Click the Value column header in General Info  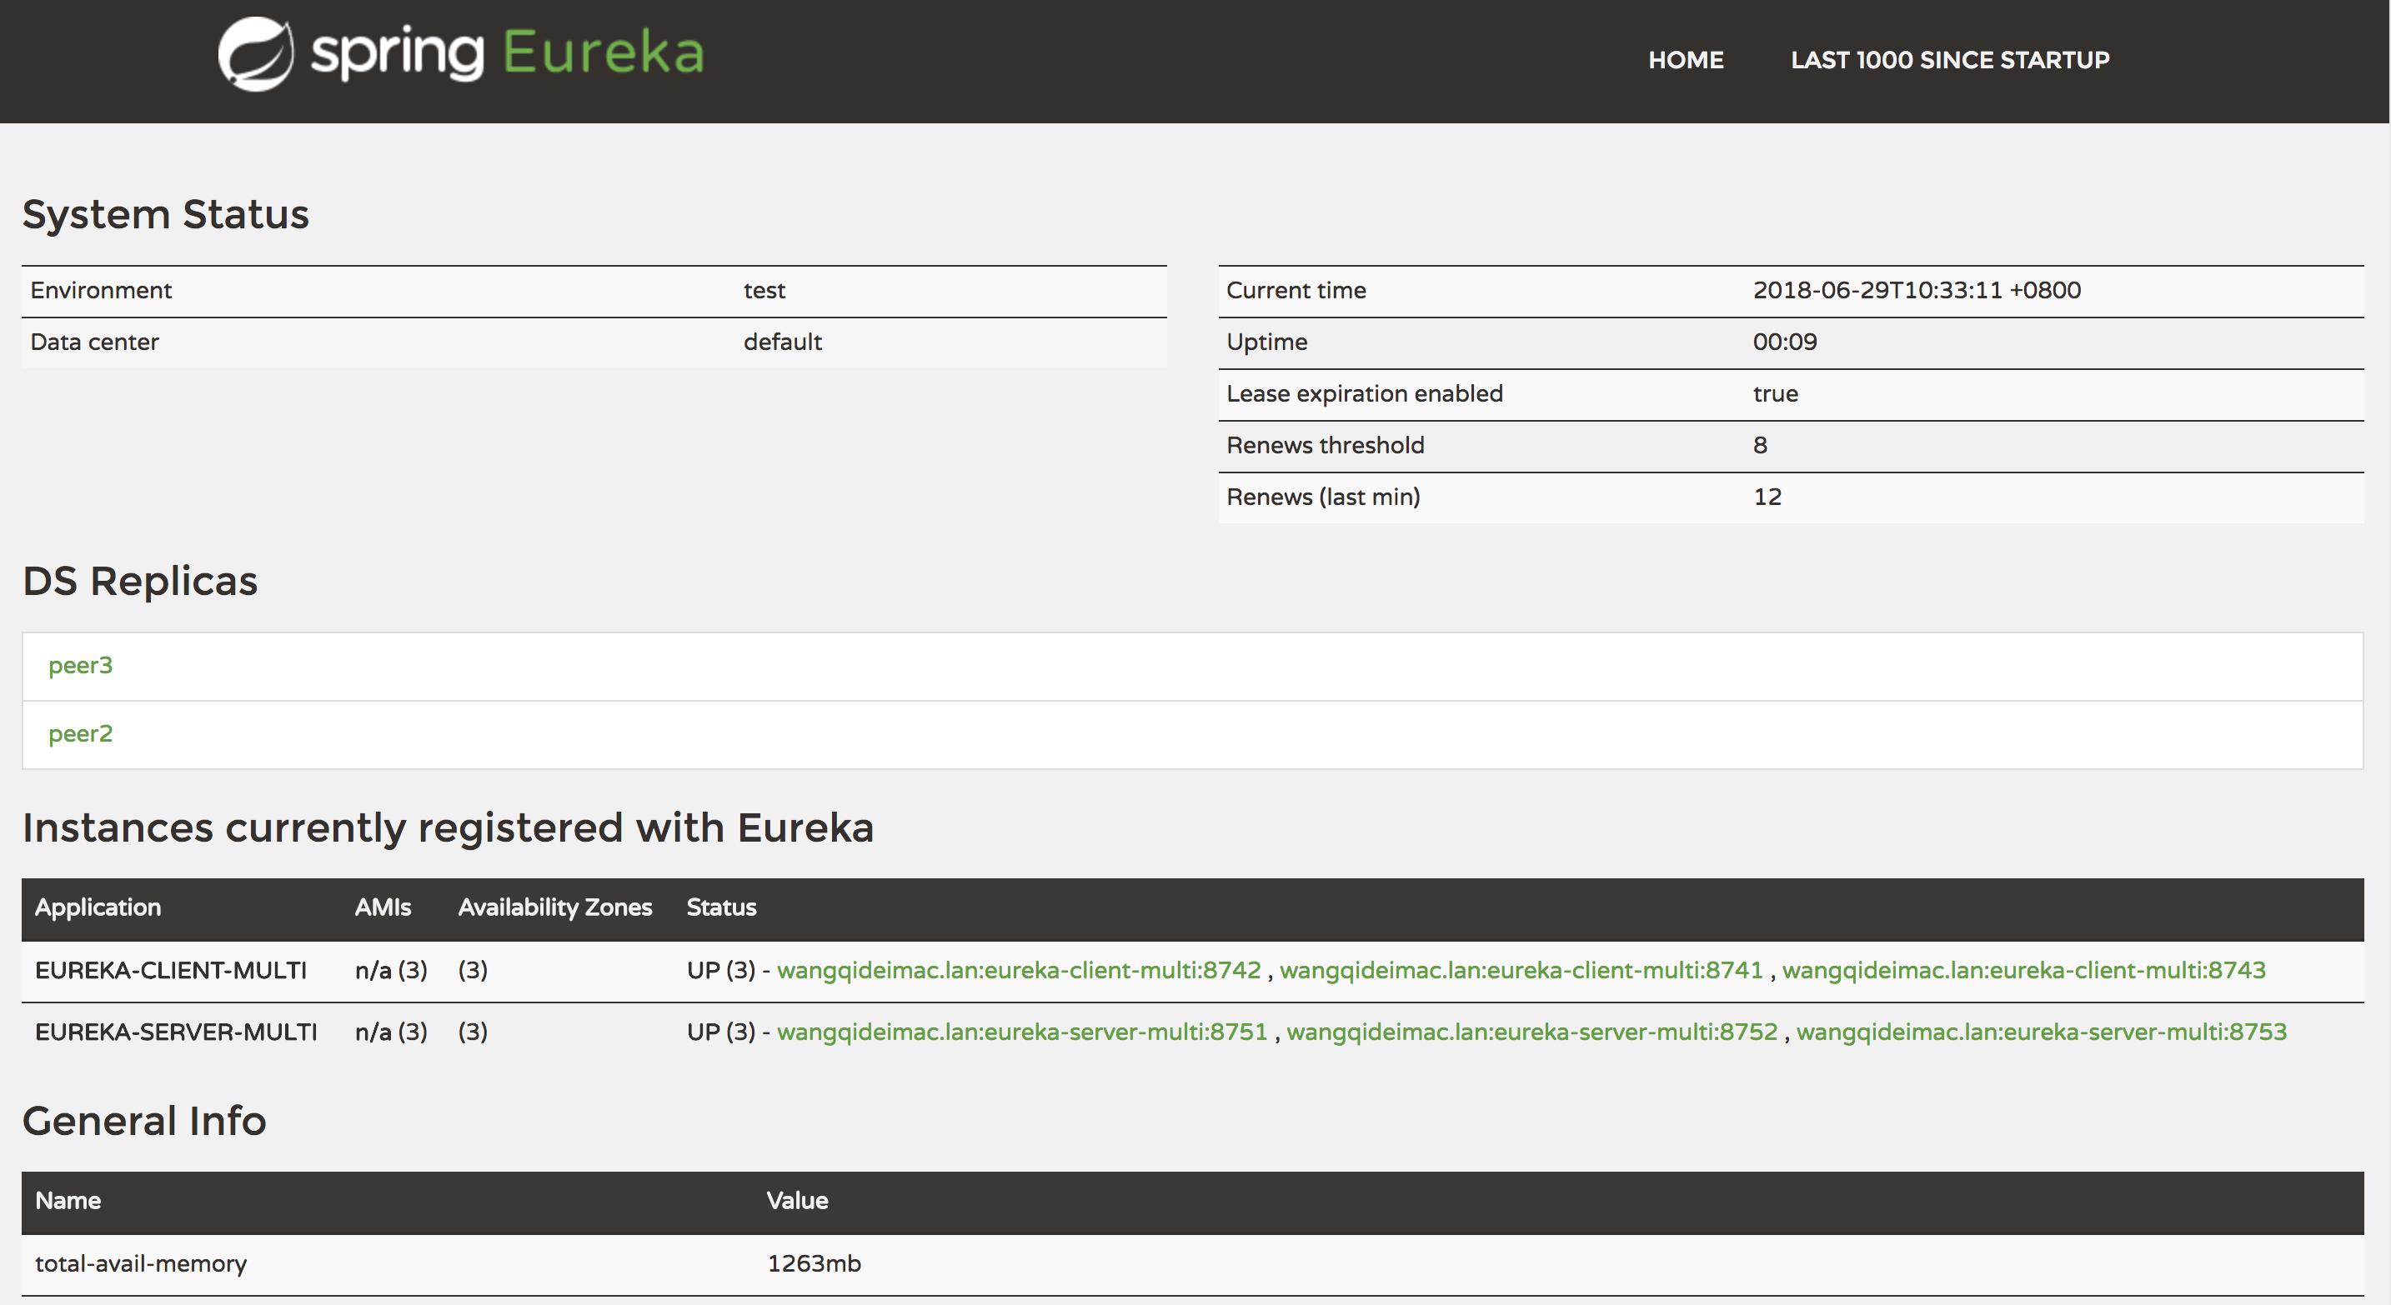point(797,1201)
